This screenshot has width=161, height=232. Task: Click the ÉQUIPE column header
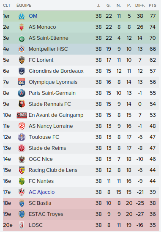click(x=24, y=6)
